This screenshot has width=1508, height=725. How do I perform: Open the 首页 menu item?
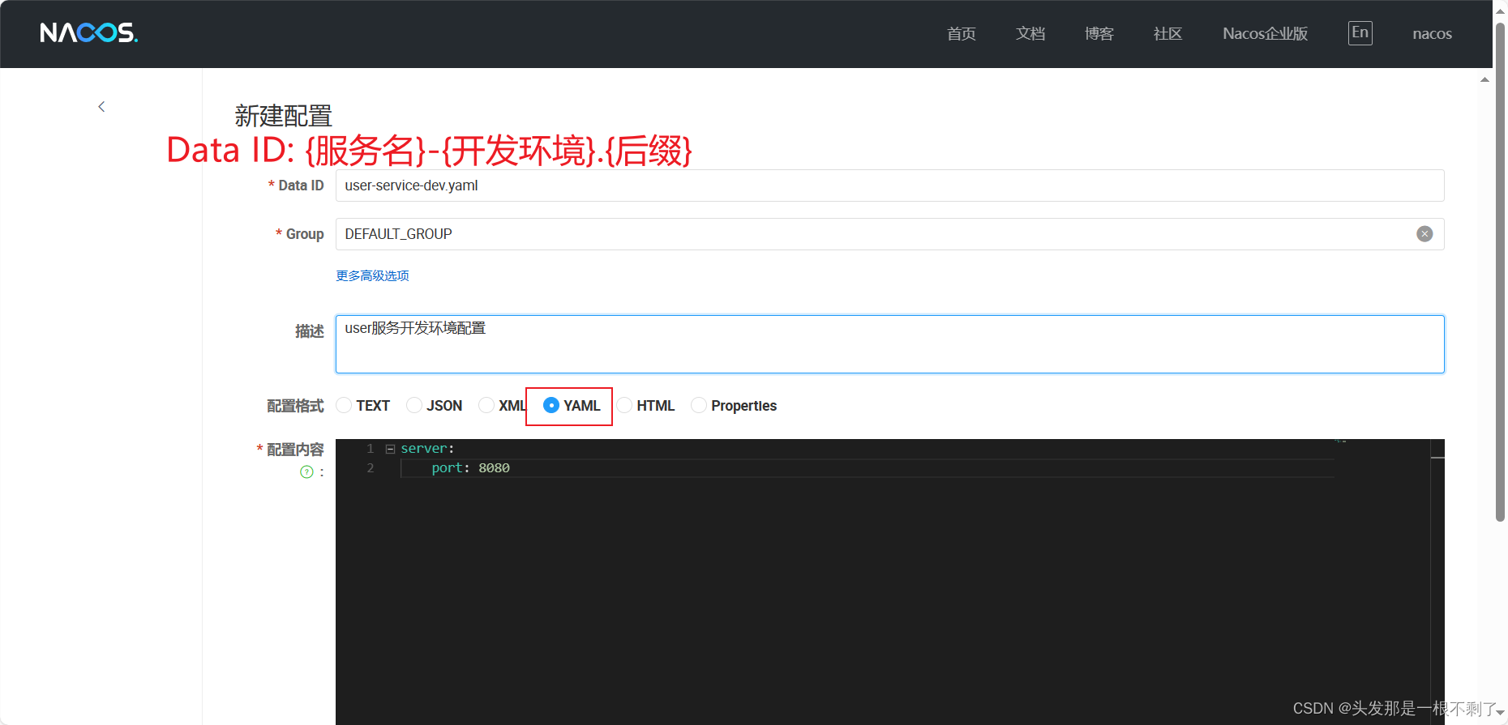pos(962,34)
